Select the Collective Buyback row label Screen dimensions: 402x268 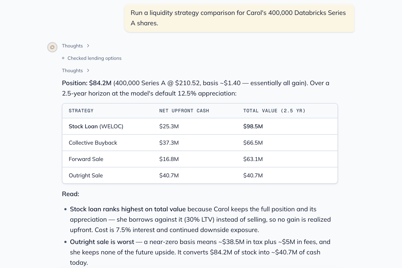[93, 143]
